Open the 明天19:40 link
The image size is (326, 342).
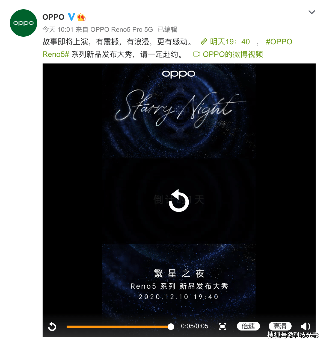pos(230,42)
